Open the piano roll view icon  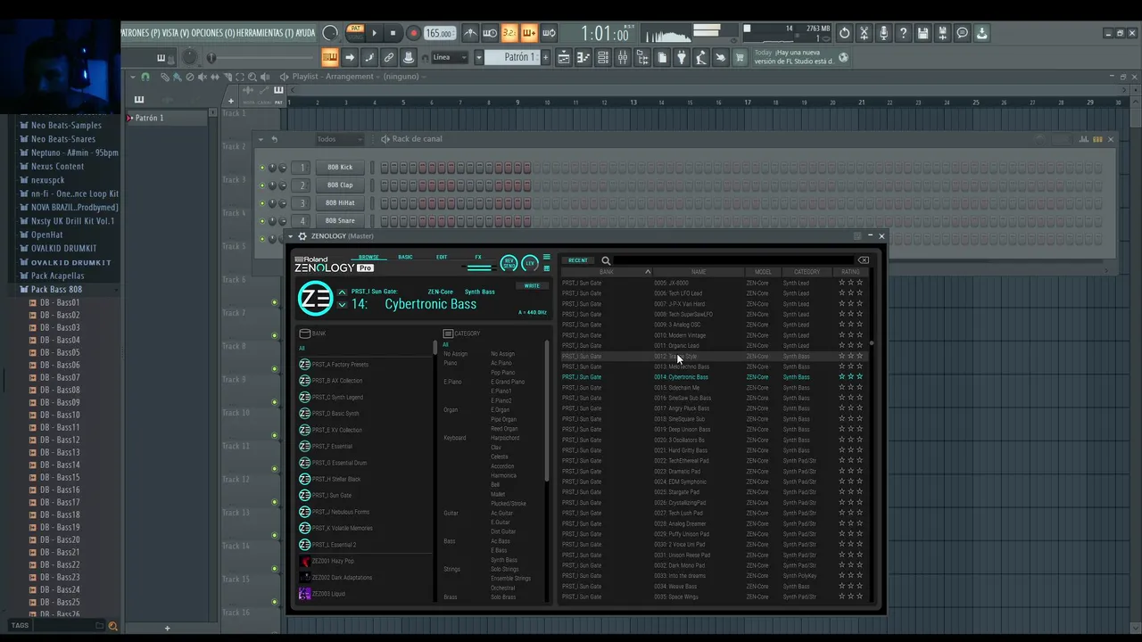pyautogui.click(x=583, y=57)
